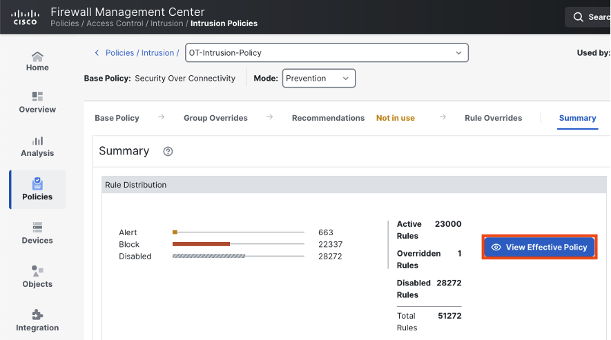Select the Policies shield icon
Screen dimensions: 611x340
click(37, 183)
